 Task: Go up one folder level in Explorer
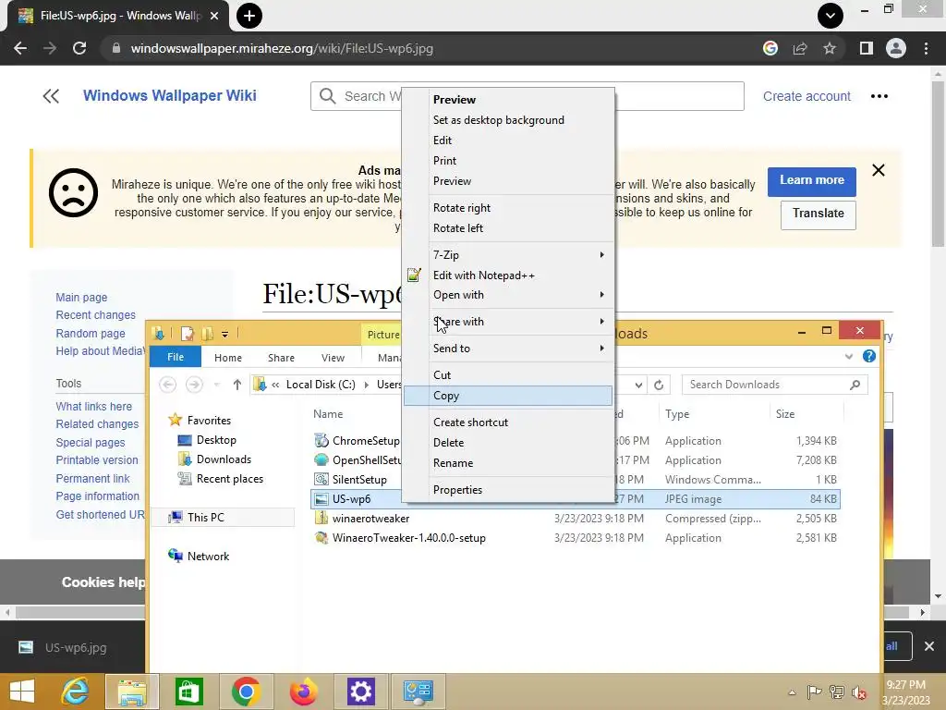237,385
